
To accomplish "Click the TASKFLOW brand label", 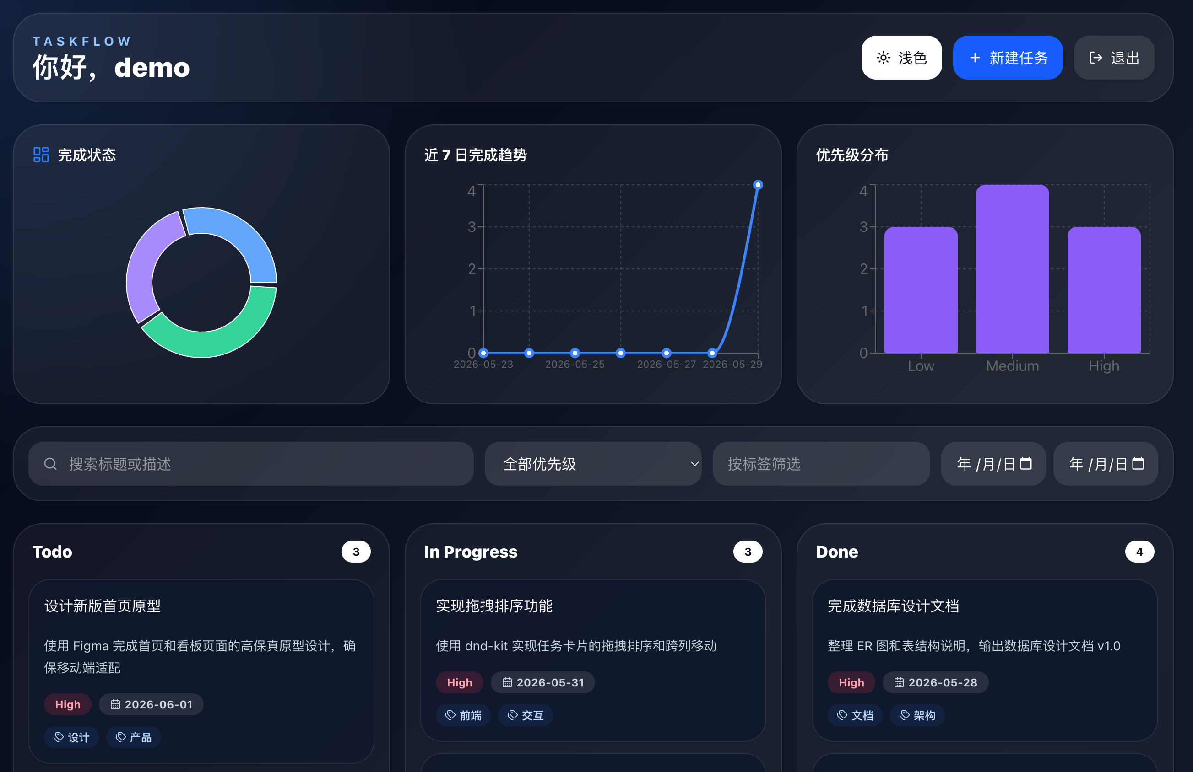I will pyautogui.click(x=81, y=41).
